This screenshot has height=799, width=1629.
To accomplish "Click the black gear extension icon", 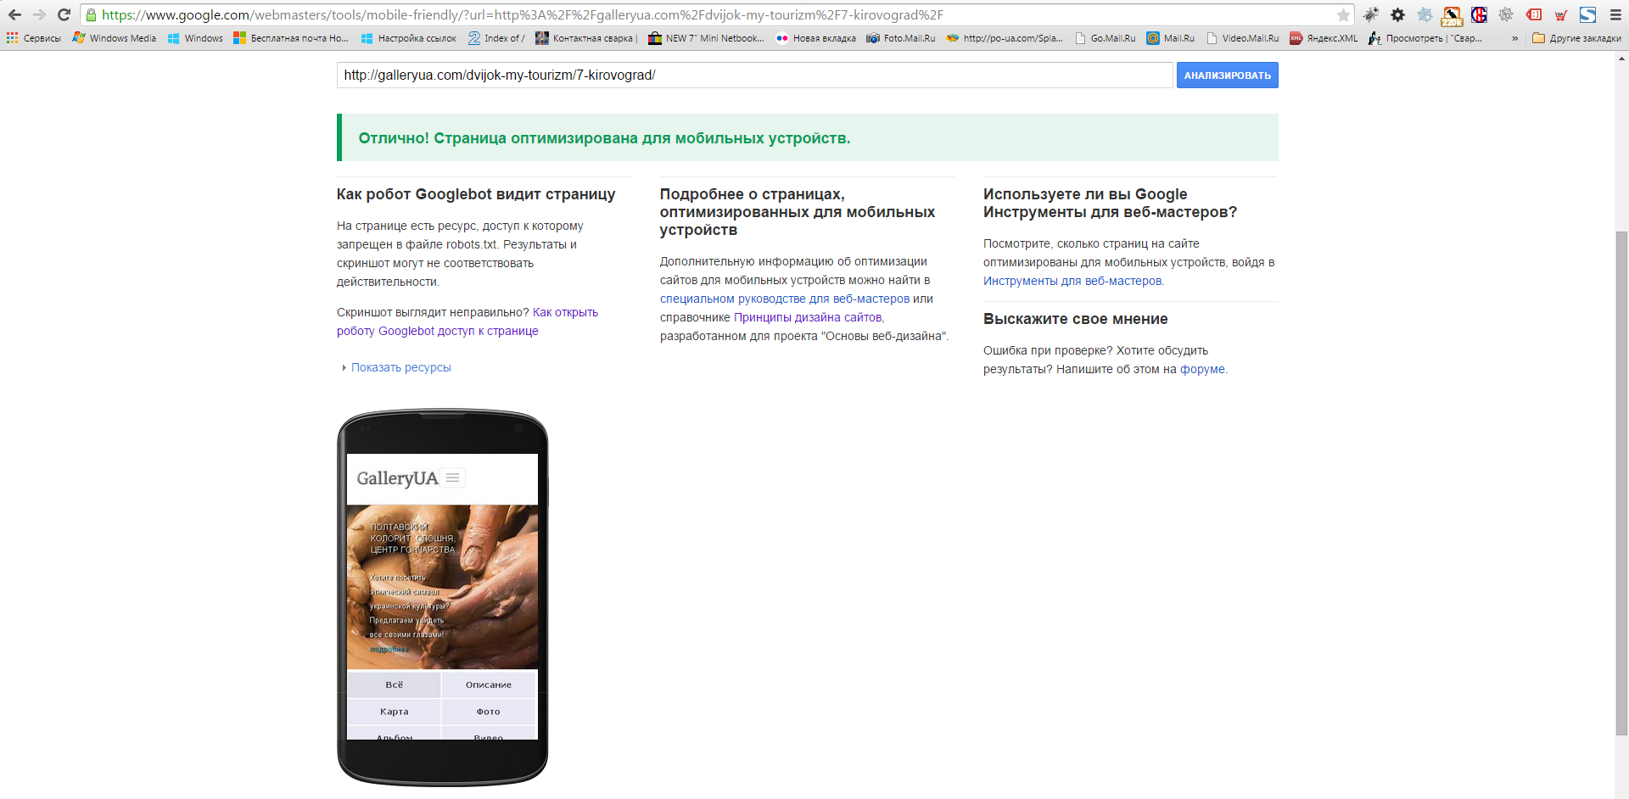I will (1398, 14).
